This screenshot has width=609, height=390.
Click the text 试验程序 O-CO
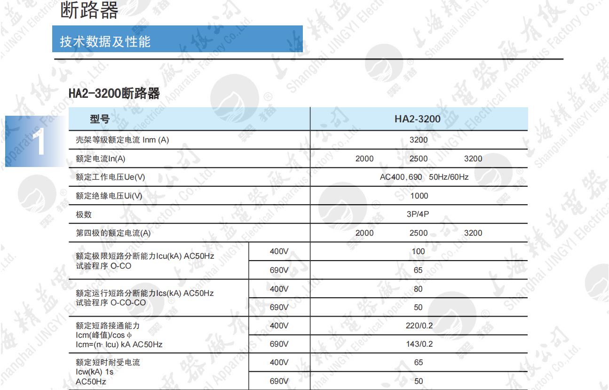(x=103, y=266)
